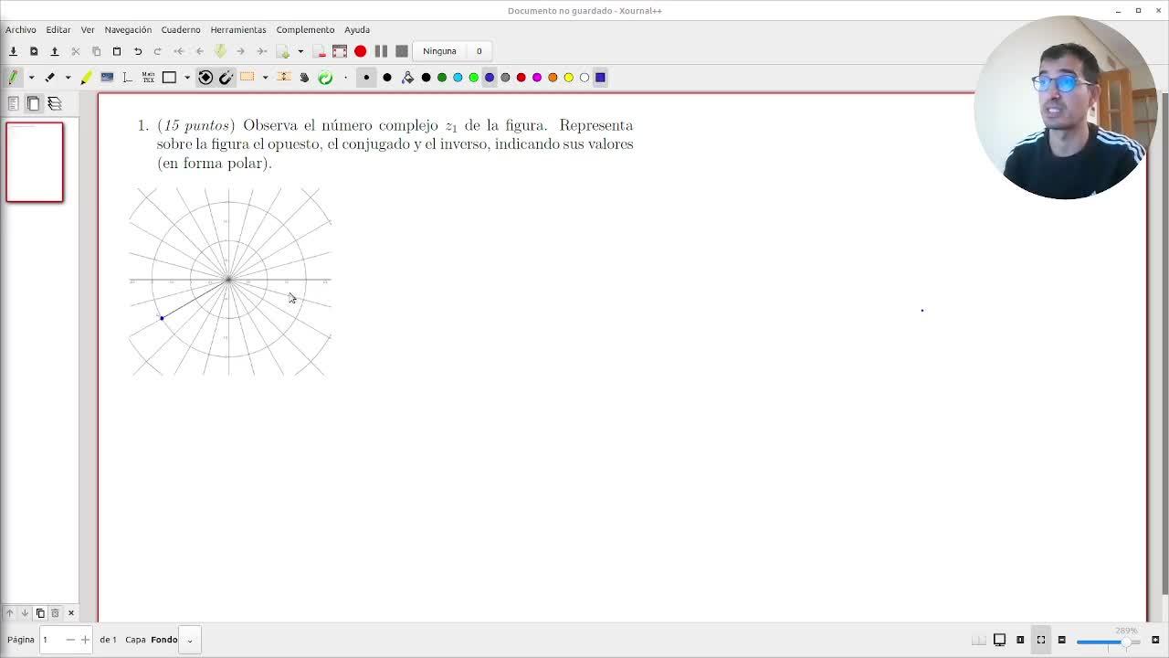1169x658 pixels.
Task: Select the Hand pan tool
Action: [x=305, y=78]
